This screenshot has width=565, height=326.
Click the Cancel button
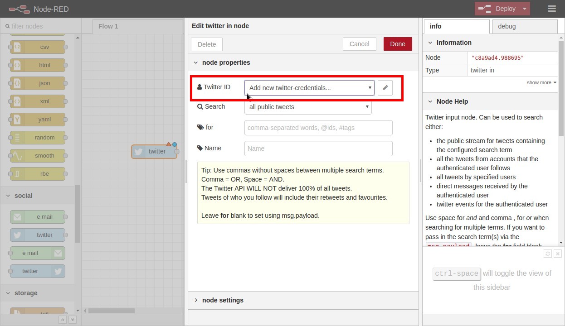coord(360,44)
